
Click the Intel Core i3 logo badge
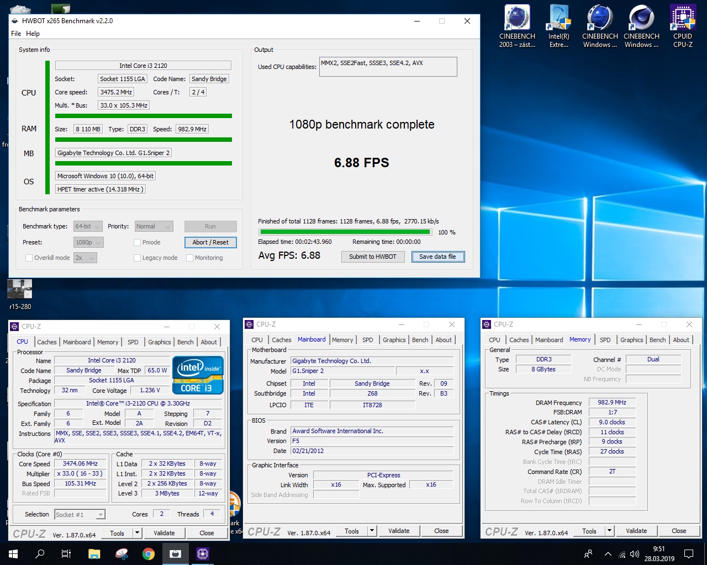[x=198, y=375]
